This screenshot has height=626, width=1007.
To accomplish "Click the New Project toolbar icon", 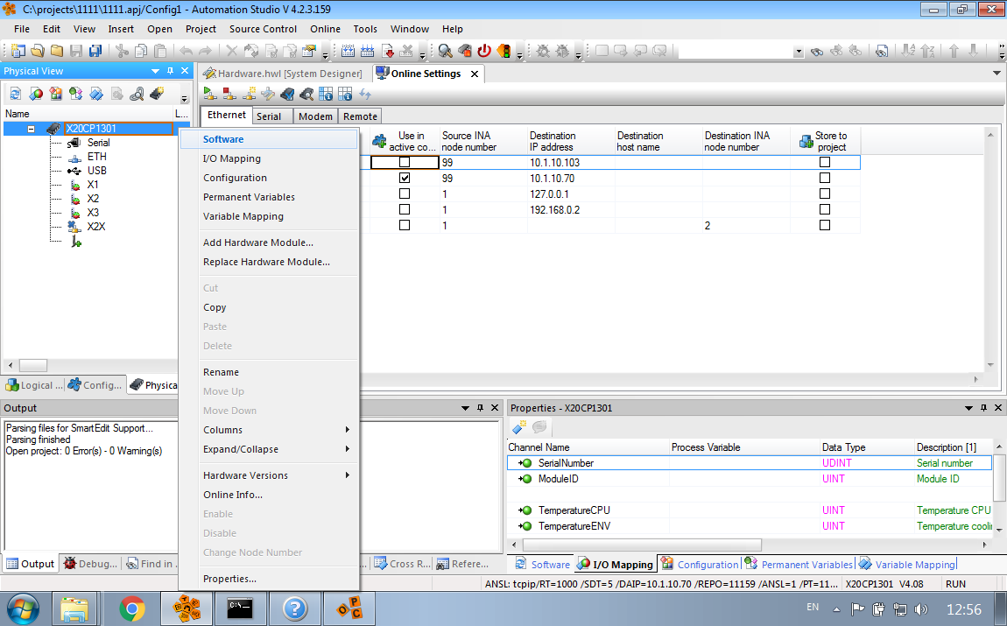I will coord(18,51).
